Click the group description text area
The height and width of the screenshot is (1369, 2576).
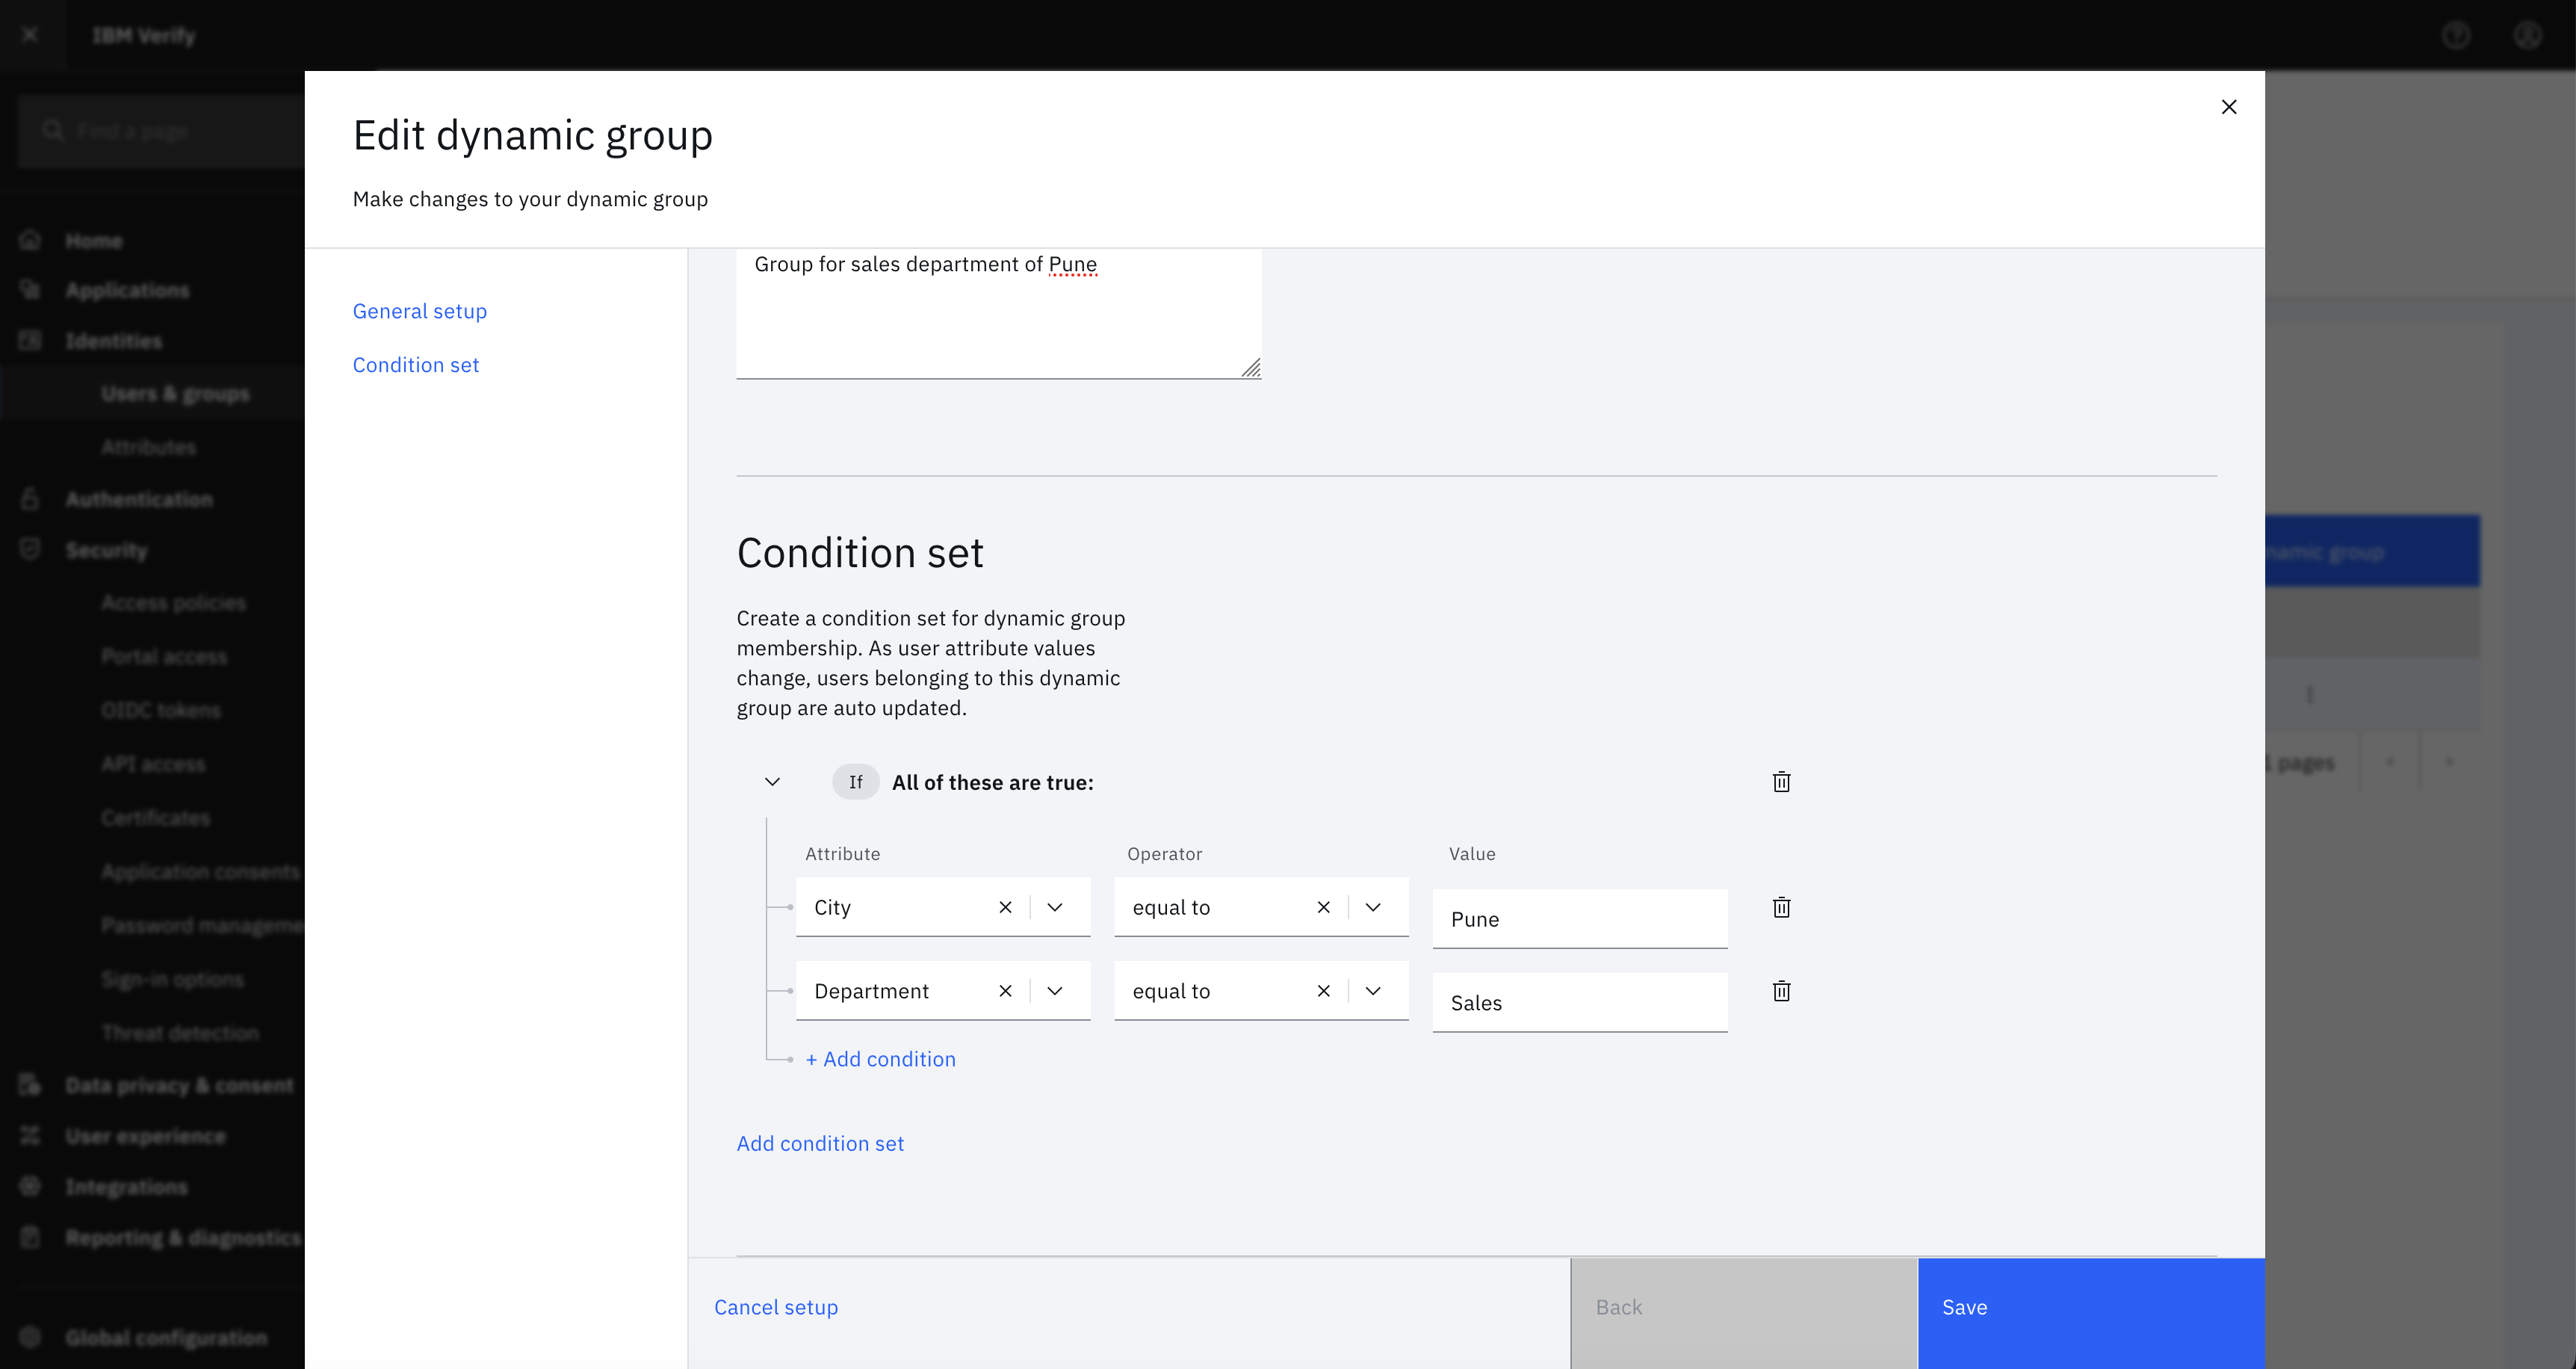click(999, 313)
